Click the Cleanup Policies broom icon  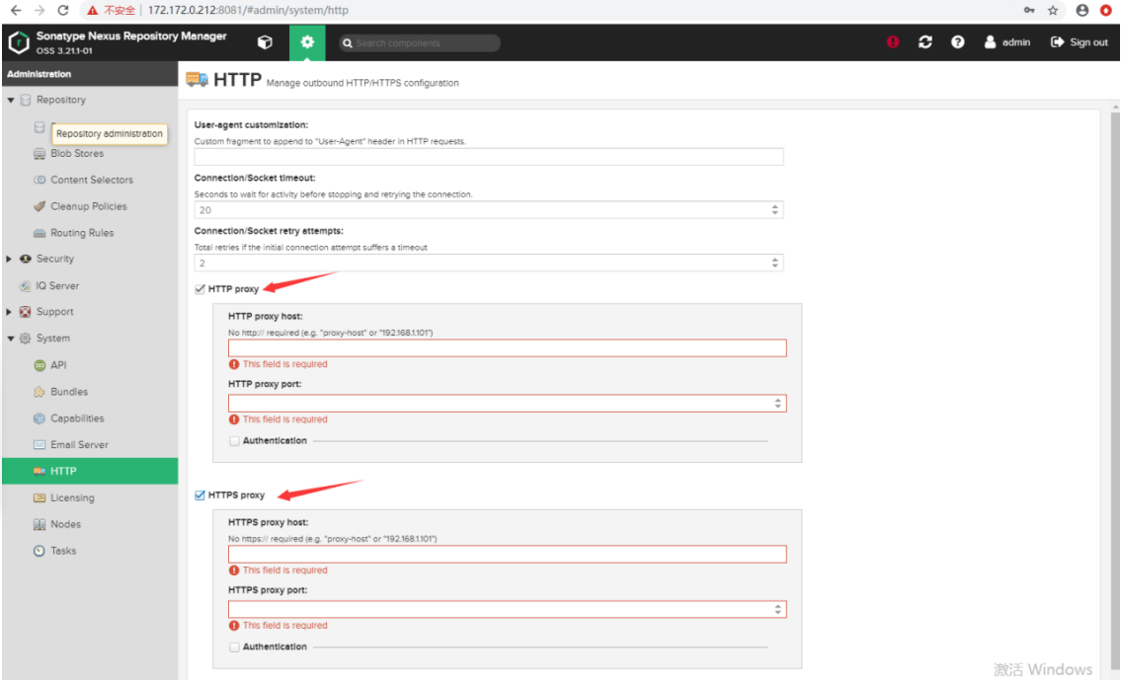click(40, 206)
